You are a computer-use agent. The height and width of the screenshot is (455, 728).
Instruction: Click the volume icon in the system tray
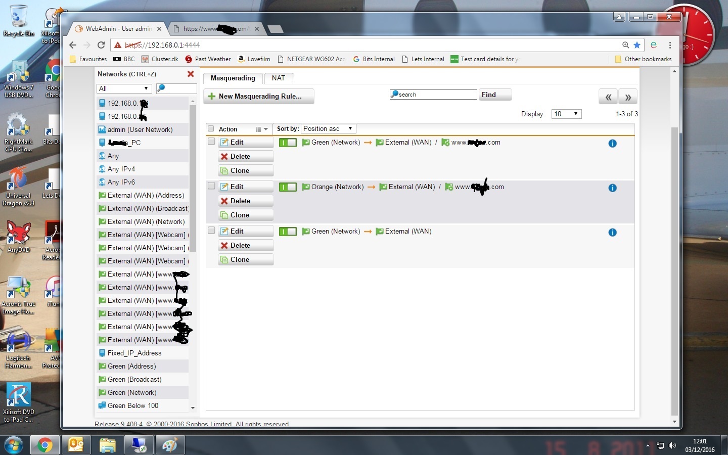pos(672,445)
